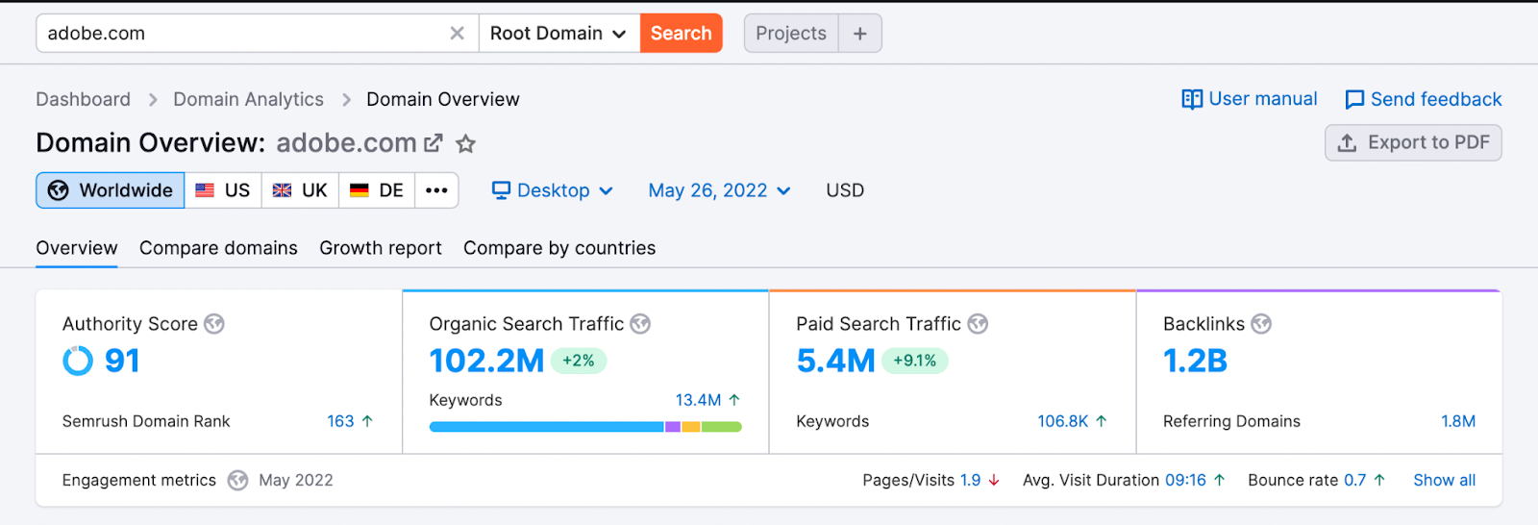Open Referring Domains value 1.8M

[x=1458, y=421]
